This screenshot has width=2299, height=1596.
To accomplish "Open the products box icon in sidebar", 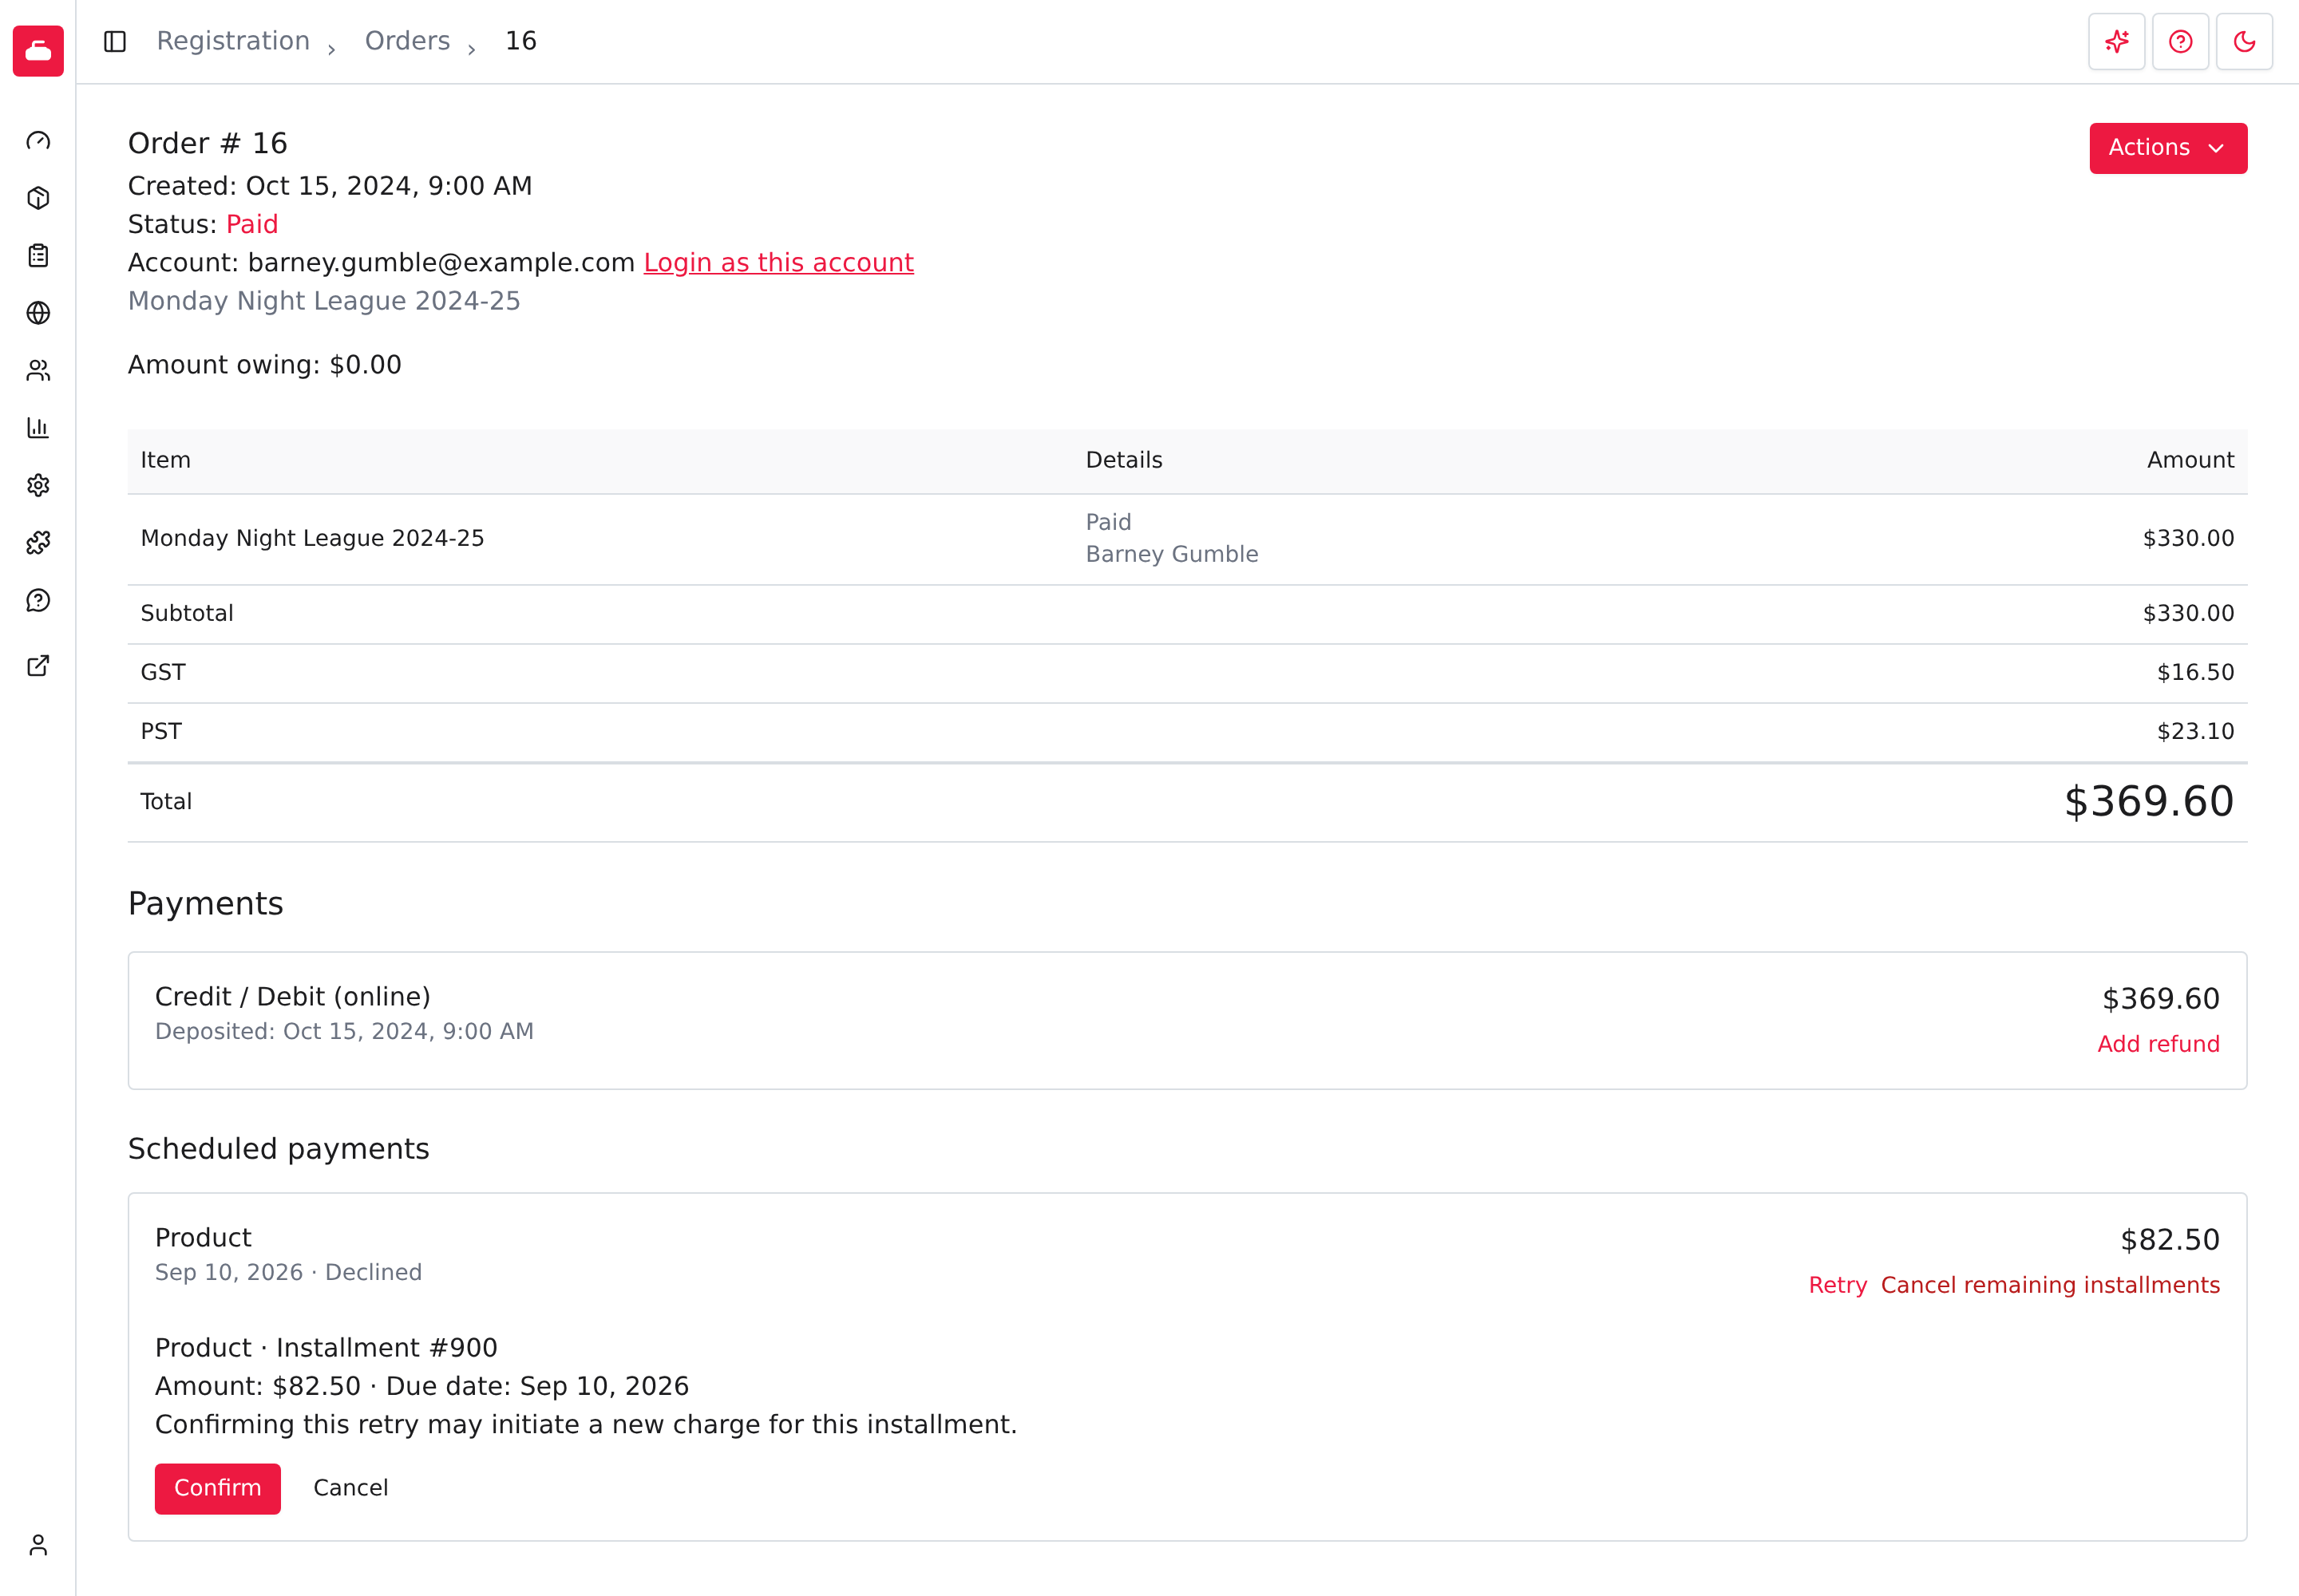I will tap(38, 198).
